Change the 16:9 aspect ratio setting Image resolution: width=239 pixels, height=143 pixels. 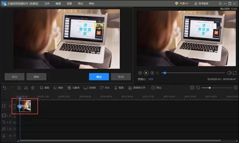[x=151, y=79]
